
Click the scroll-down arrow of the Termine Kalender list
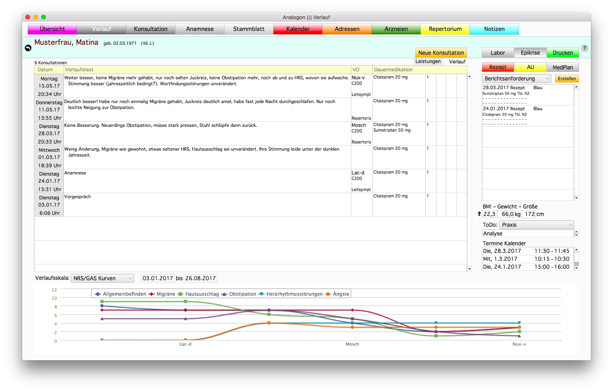coord(577,268)
